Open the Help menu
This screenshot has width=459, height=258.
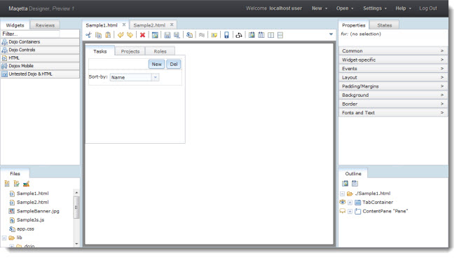coord(403,8)
